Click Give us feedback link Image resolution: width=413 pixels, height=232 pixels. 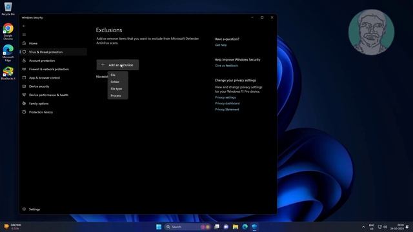point(227,66)
